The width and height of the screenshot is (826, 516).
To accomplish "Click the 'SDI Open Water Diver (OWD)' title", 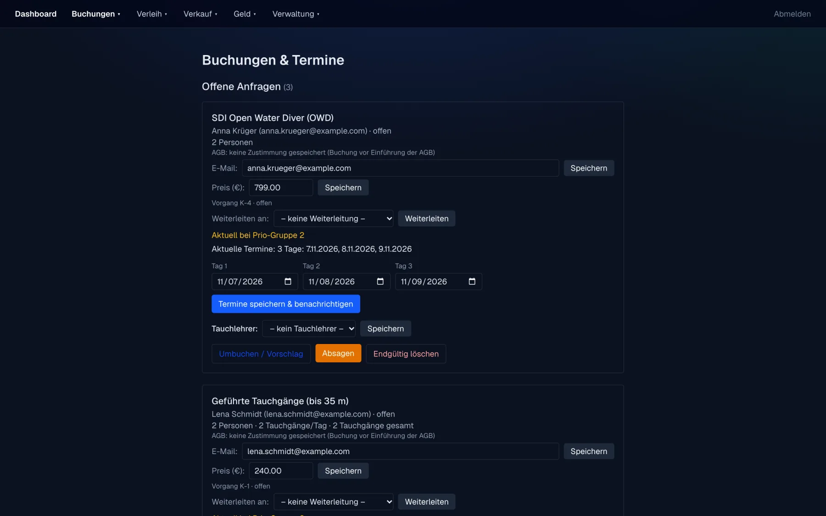I will tap(273, 118).
